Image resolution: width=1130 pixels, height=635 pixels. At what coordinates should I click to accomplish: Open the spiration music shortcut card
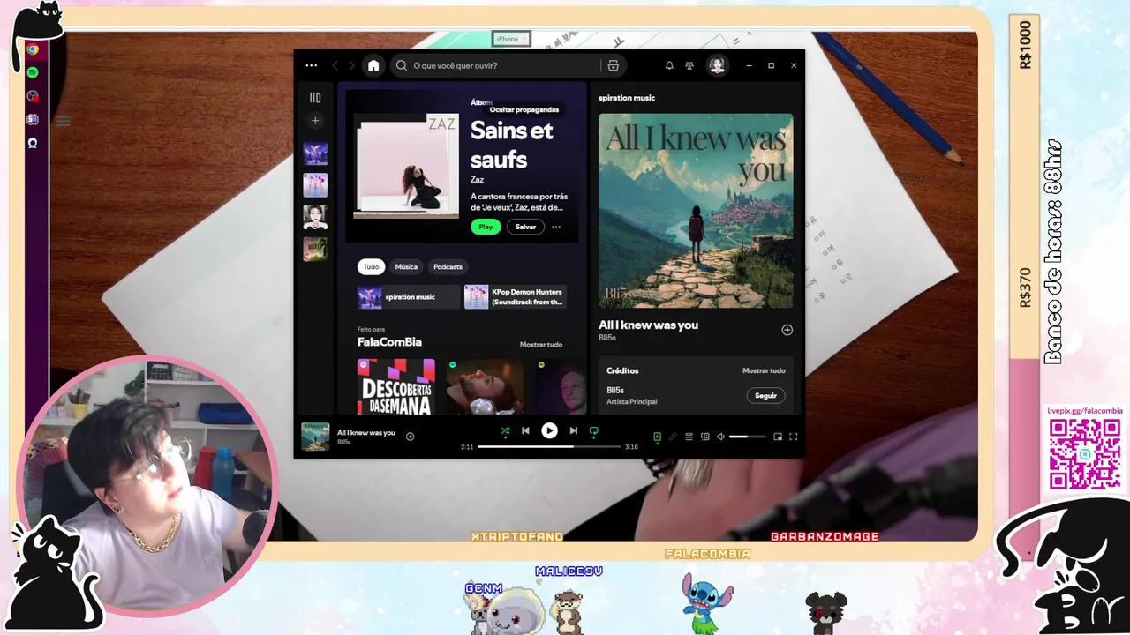tap(409, 297)
